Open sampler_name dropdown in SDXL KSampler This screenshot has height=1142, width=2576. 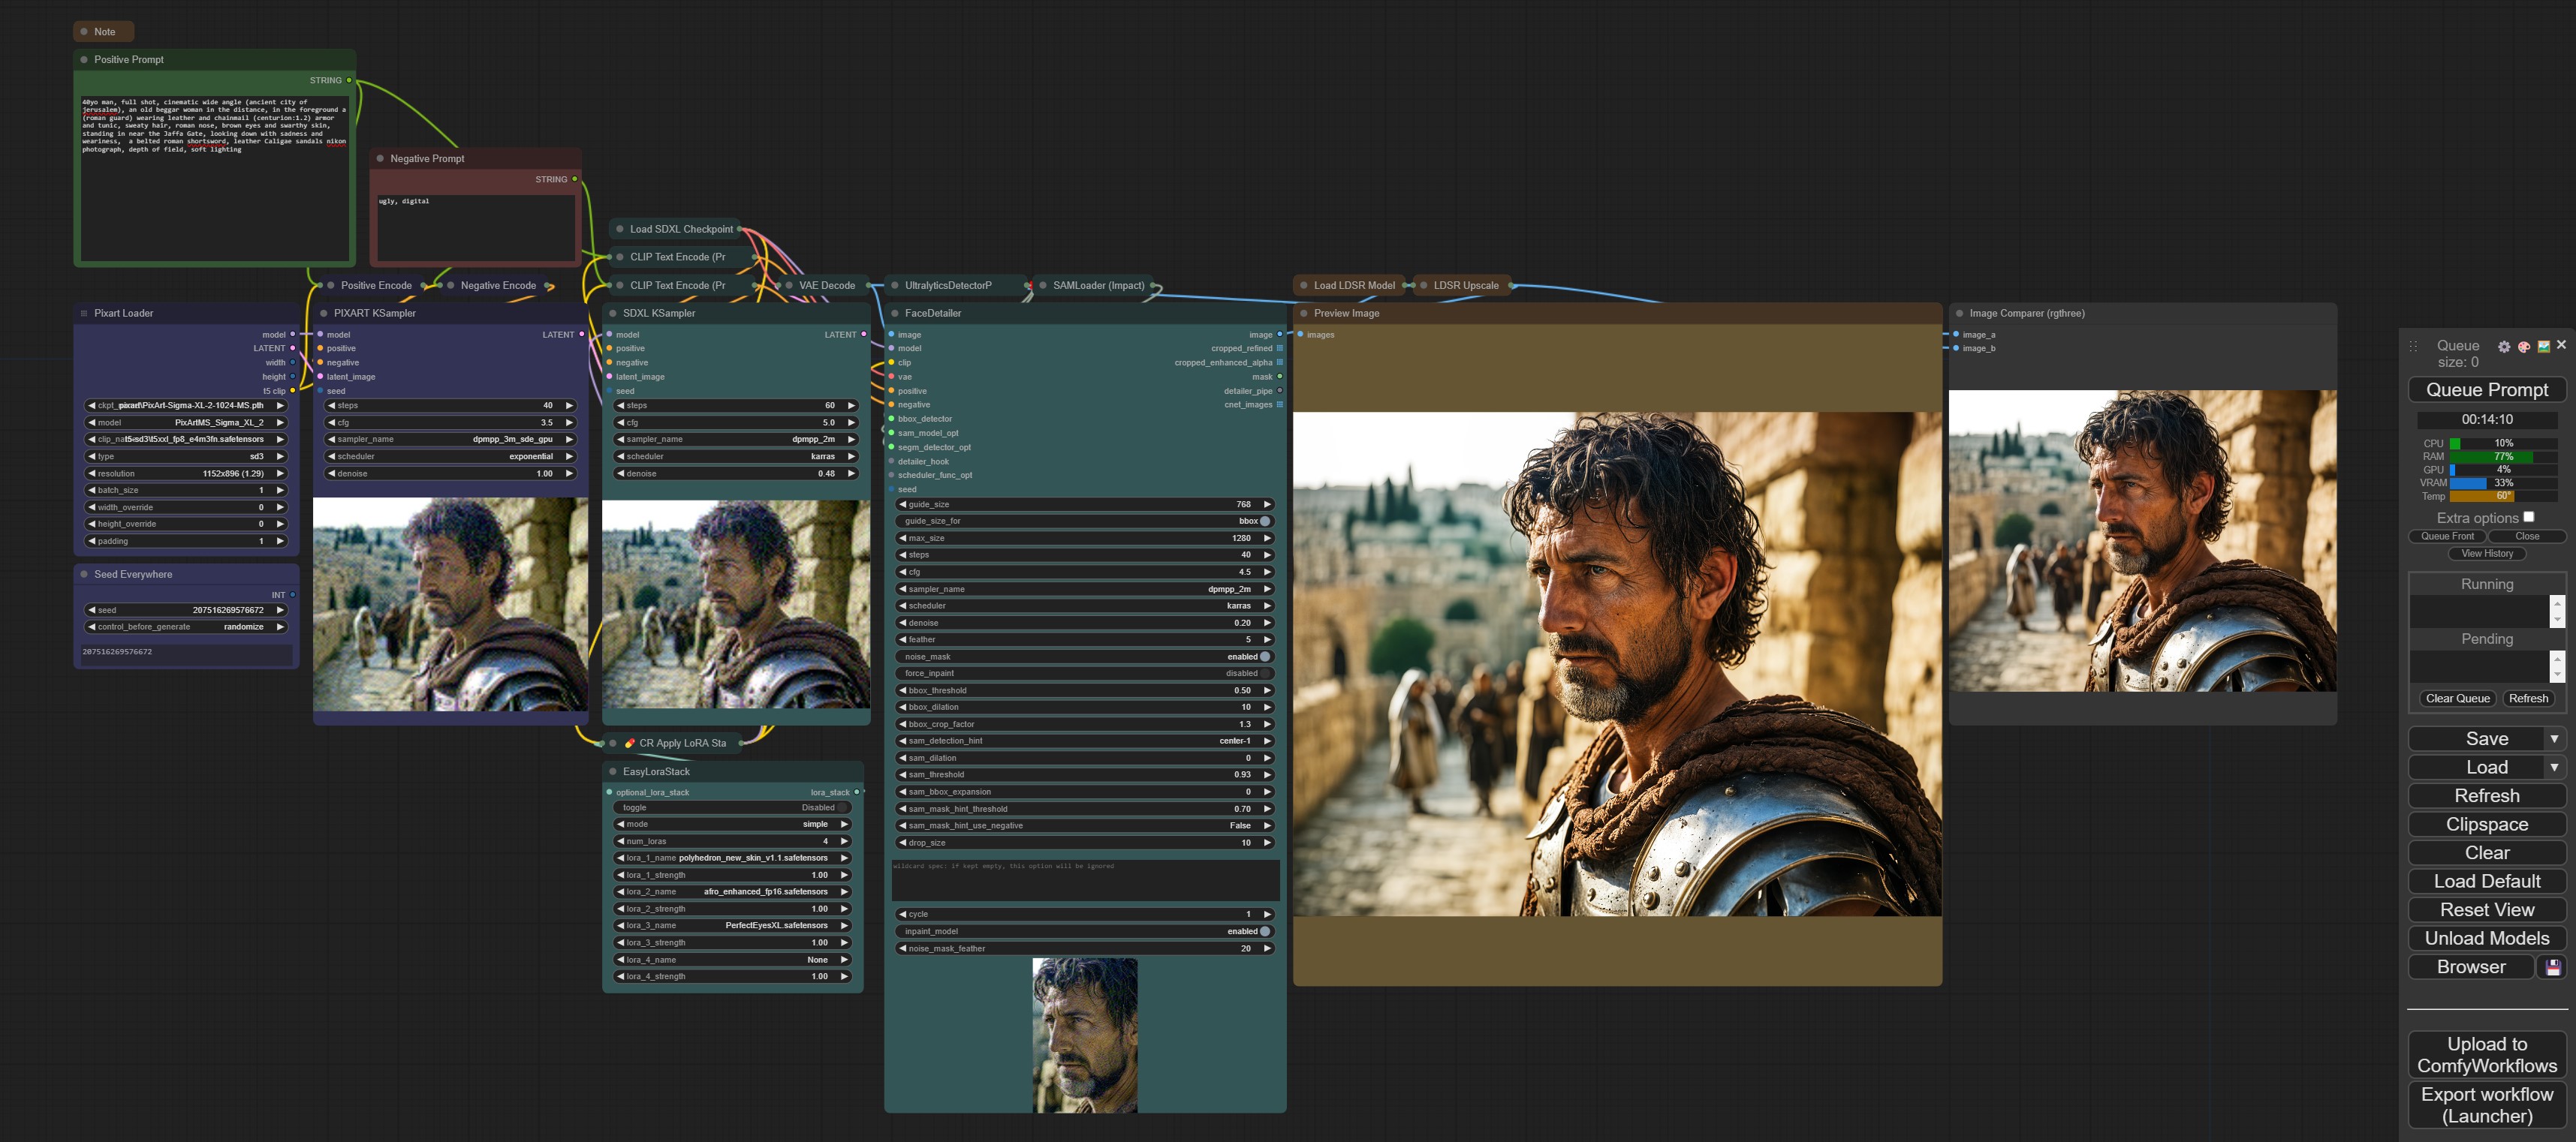pyautogui.click(x=736, y=439)
